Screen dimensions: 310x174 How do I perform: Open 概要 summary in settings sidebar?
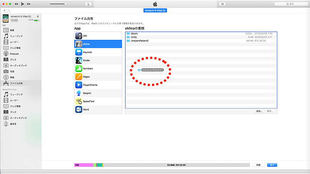click(12, 30)
